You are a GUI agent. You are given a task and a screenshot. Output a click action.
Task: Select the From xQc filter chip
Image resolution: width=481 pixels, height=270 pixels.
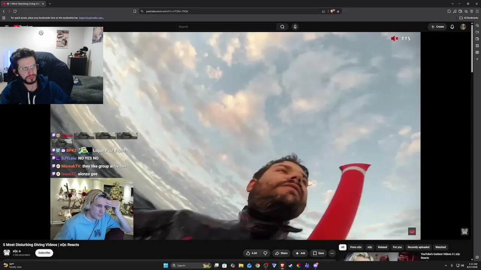point(356,247)
